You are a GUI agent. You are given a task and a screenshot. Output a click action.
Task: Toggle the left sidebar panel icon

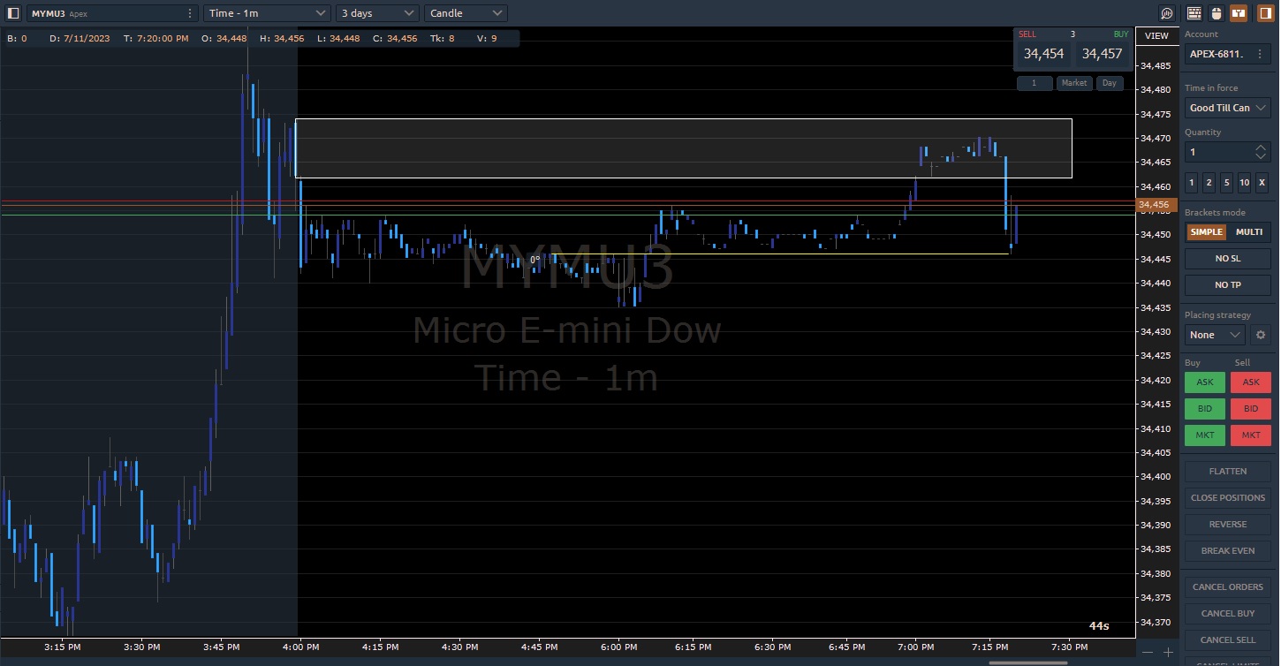tap(13, 13)
